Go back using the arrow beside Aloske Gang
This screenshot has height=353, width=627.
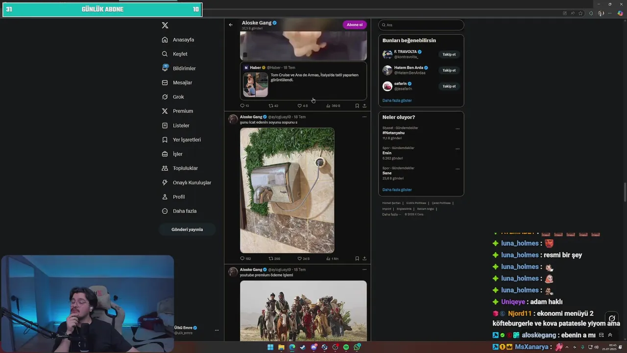(231, 25)
